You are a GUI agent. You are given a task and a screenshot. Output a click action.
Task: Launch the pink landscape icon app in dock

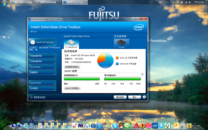pos(149,126)
